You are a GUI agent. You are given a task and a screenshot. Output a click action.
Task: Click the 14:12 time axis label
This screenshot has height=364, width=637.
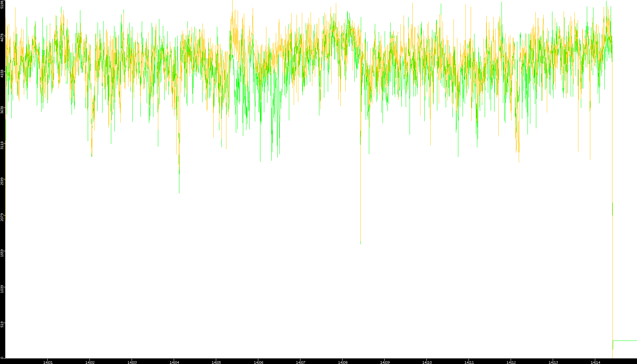511,362
